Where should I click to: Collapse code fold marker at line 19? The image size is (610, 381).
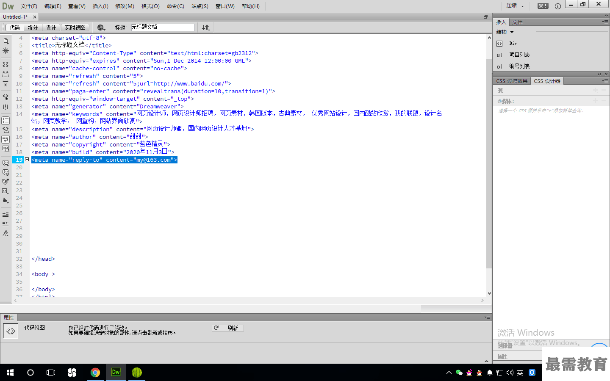point(27,160)
